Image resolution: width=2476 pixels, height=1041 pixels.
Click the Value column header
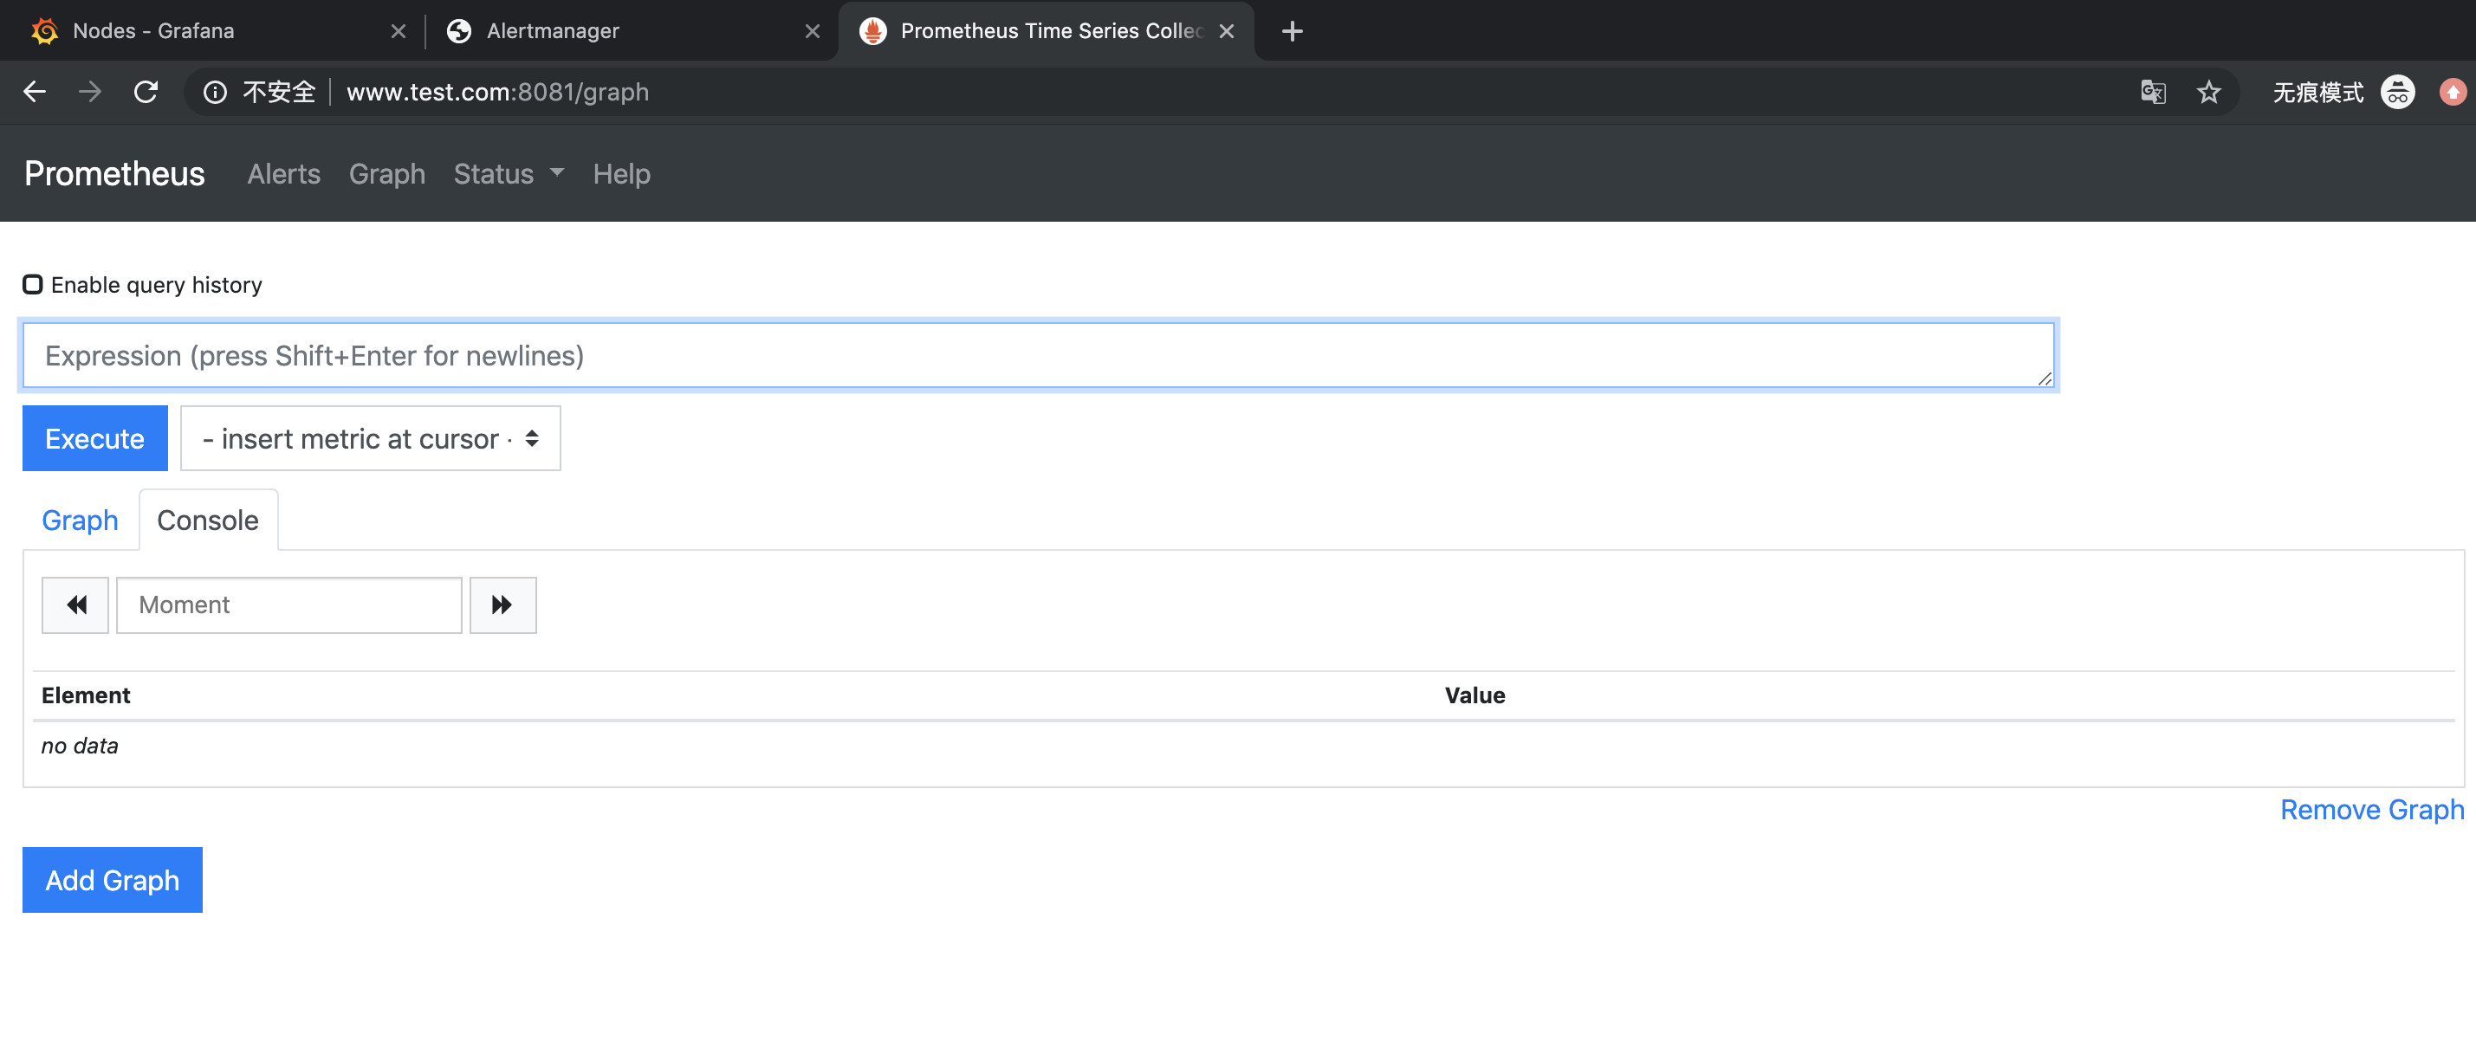pos(1475,695)
